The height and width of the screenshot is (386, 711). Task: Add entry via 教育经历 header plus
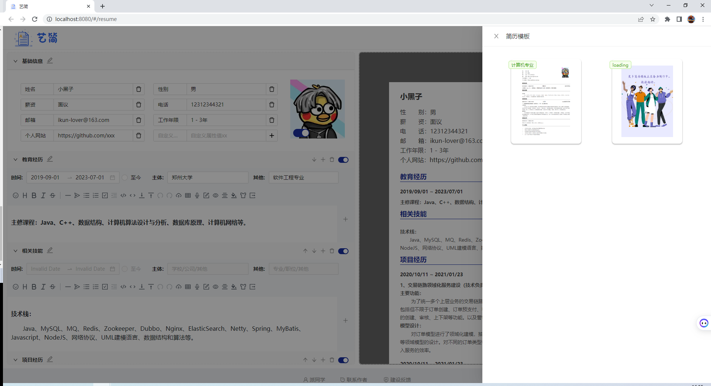click(323, 159)
